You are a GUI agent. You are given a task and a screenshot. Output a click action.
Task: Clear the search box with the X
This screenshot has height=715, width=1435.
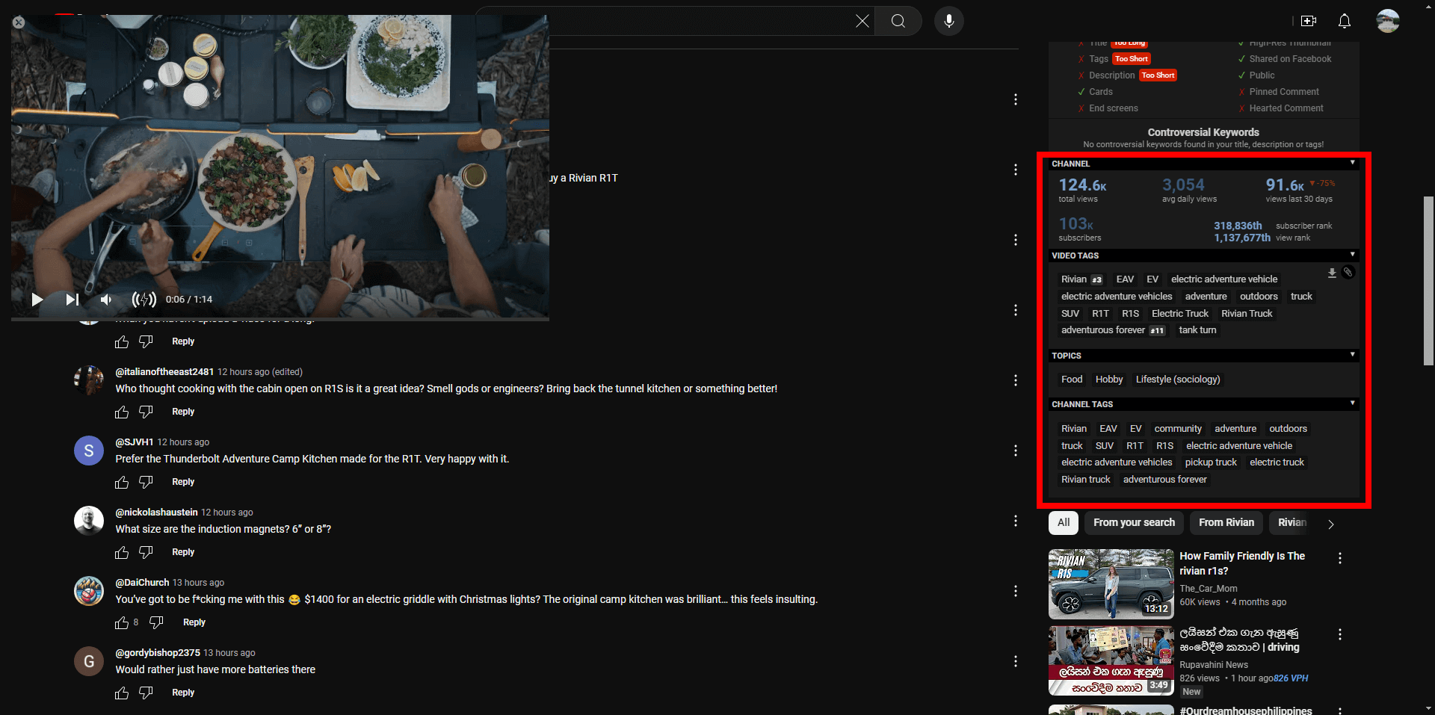(862, 21)
